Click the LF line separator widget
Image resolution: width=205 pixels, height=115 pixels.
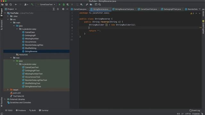182,114
